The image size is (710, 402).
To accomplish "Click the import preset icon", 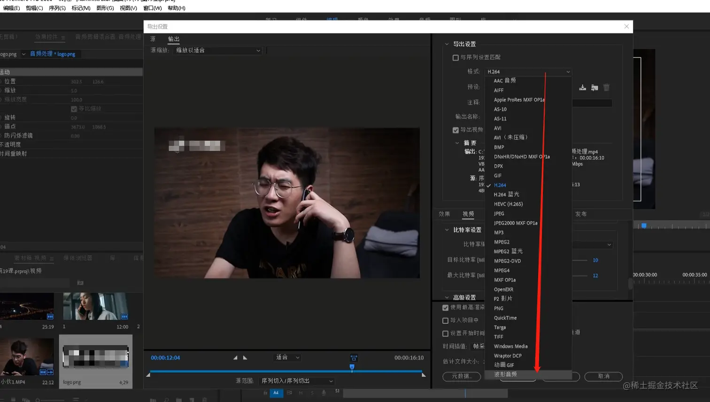I will point(594,87).
